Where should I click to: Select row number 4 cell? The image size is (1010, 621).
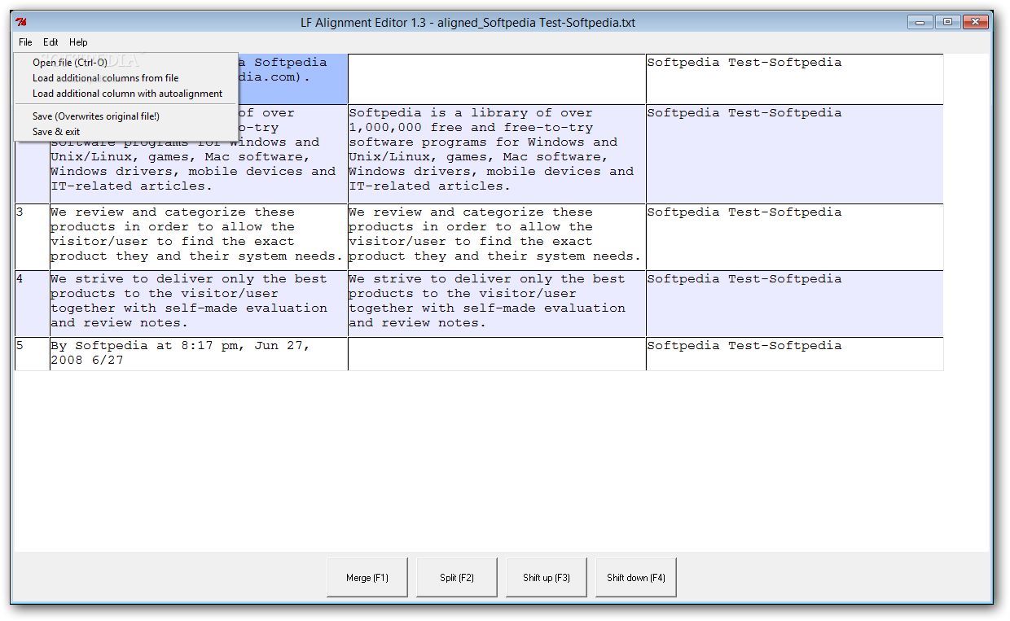click(x=33, y=304)
